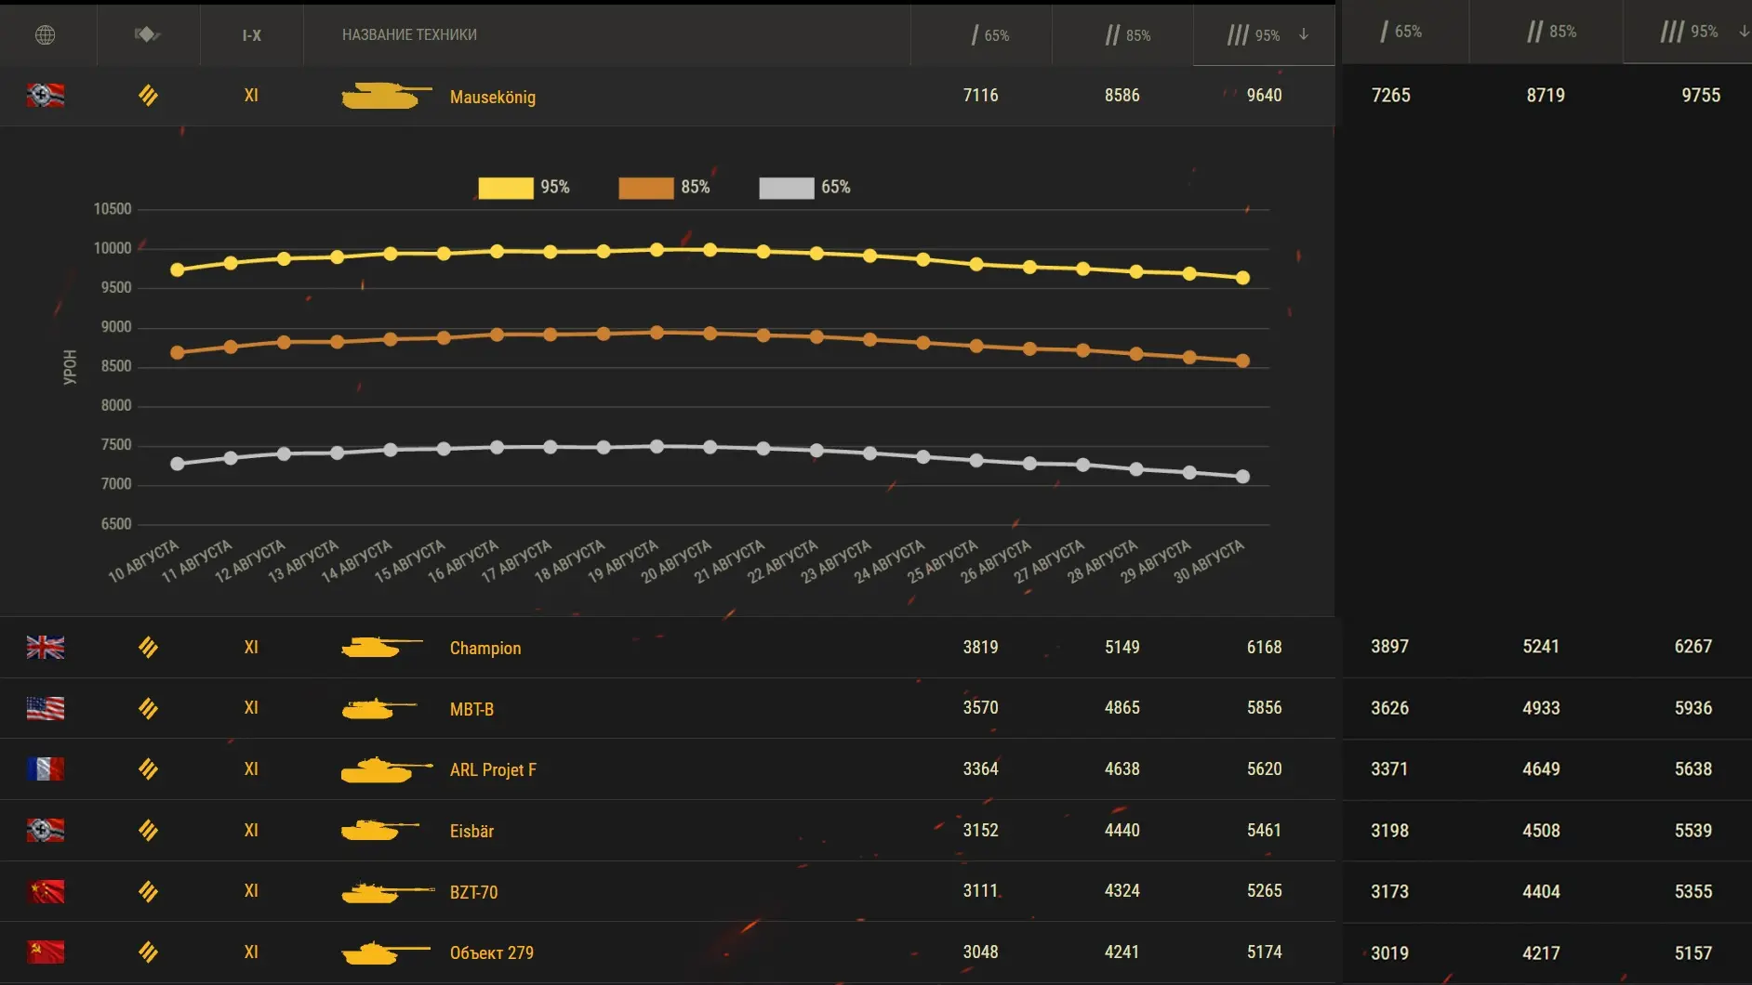Click Объект 279 65% value 3048

980,952
